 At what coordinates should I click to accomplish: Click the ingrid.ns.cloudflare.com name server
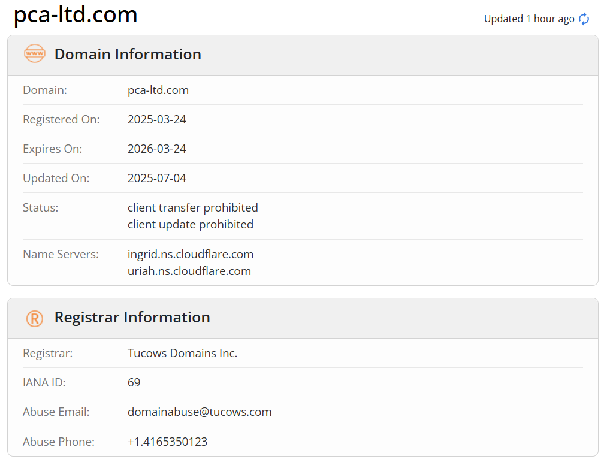tap(191, 255)
